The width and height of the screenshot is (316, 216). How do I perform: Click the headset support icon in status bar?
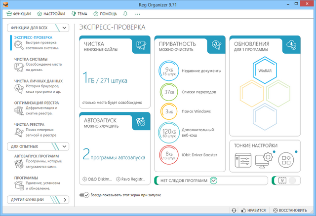pyautogui.click(x=234, y=210)
